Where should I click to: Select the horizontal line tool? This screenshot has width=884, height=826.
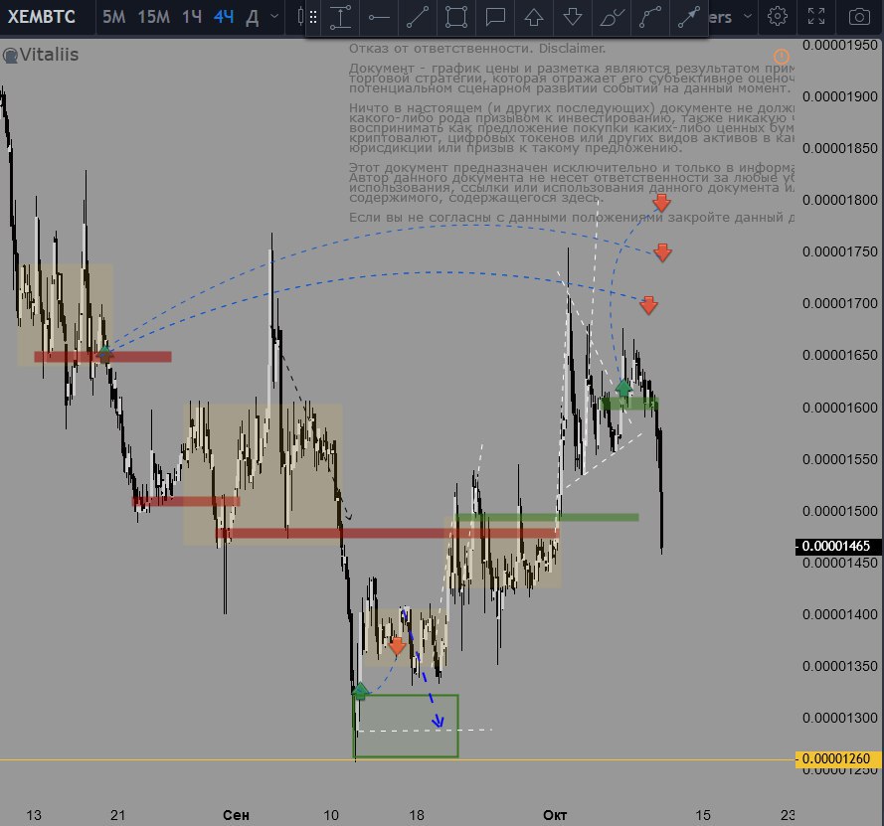[x=379, y=17]
